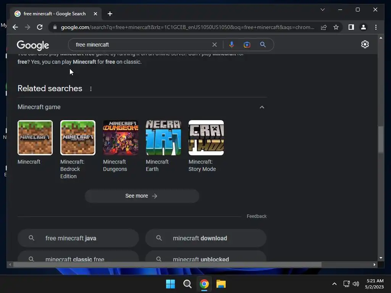Click the Feedback link
Image resolution: width=391 pixels, height=293 pixels.
click(257, 216)
